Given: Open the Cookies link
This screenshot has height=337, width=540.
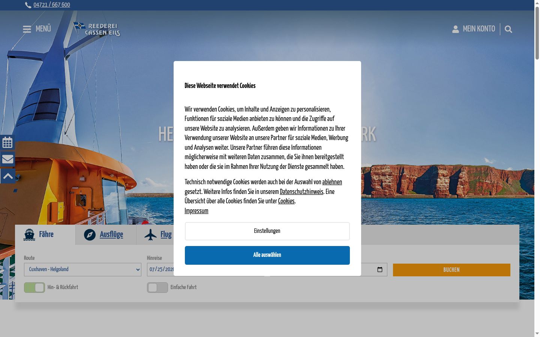Looking at the screenshot, I should [x=286, y=201].
